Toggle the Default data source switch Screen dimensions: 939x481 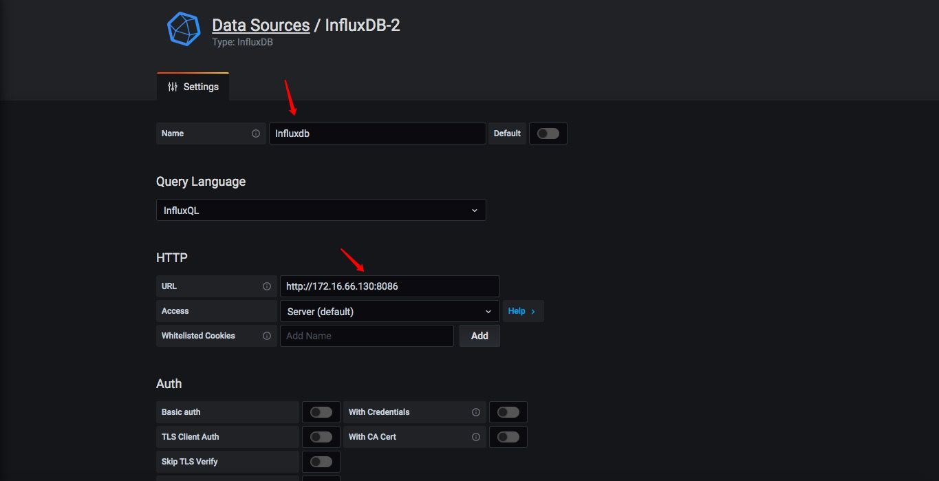point(548,133)
